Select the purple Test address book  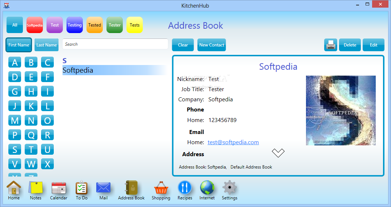(55, 25)
